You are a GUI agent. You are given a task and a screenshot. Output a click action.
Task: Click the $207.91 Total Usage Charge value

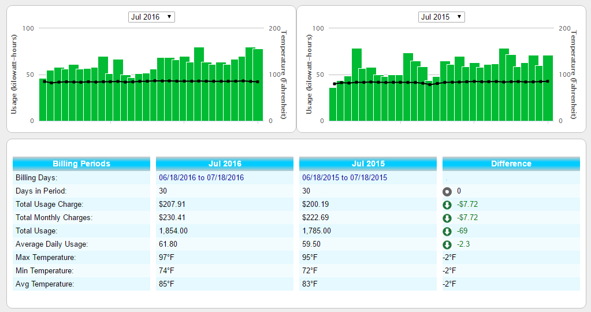(x=172, y=204)
